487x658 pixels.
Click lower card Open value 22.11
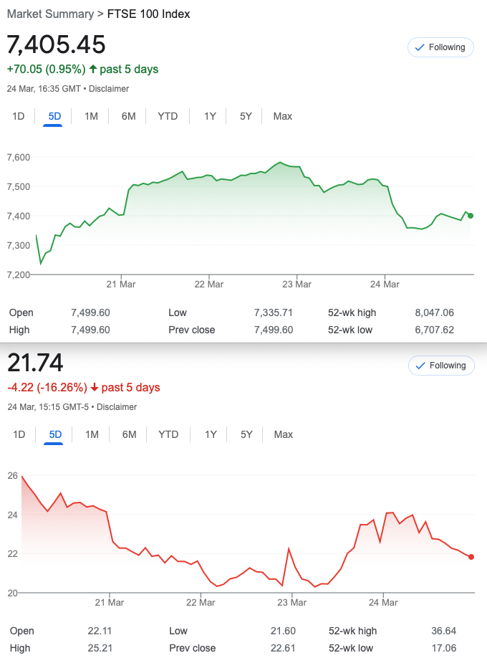(100, 631)
